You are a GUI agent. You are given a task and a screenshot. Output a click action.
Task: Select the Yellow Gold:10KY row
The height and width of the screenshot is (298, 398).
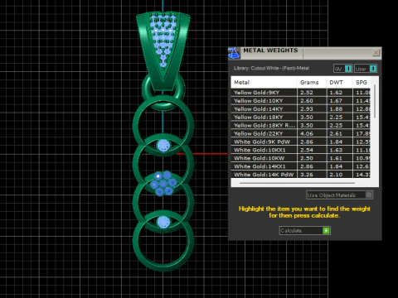tap(301, 101)
